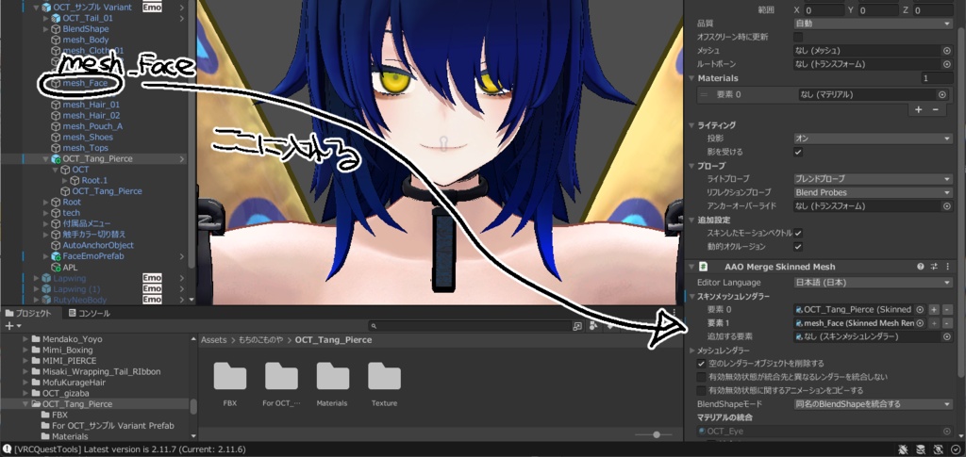The width and height of the screenshot is (966, 457).
Task: Open AAO Merge Skinned Mesh preset settings icon
Action: (x=934, y=267)
